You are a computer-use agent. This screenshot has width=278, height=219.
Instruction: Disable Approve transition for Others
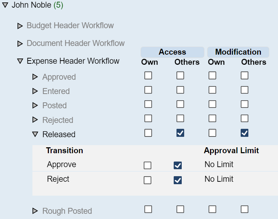pyautogui.click(x=178, y=165)
